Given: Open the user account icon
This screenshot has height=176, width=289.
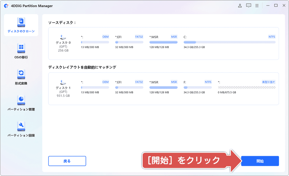Looking at the screenshot, I should click(x=240, y=5).
